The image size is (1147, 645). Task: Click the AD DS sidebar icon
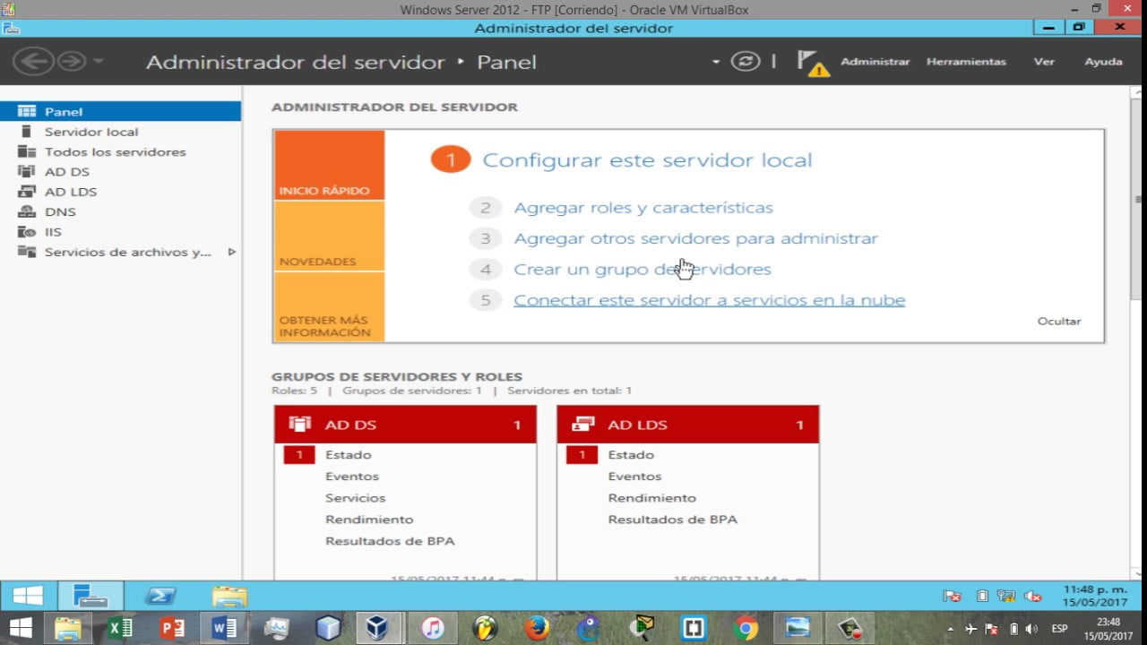[27, 171]
